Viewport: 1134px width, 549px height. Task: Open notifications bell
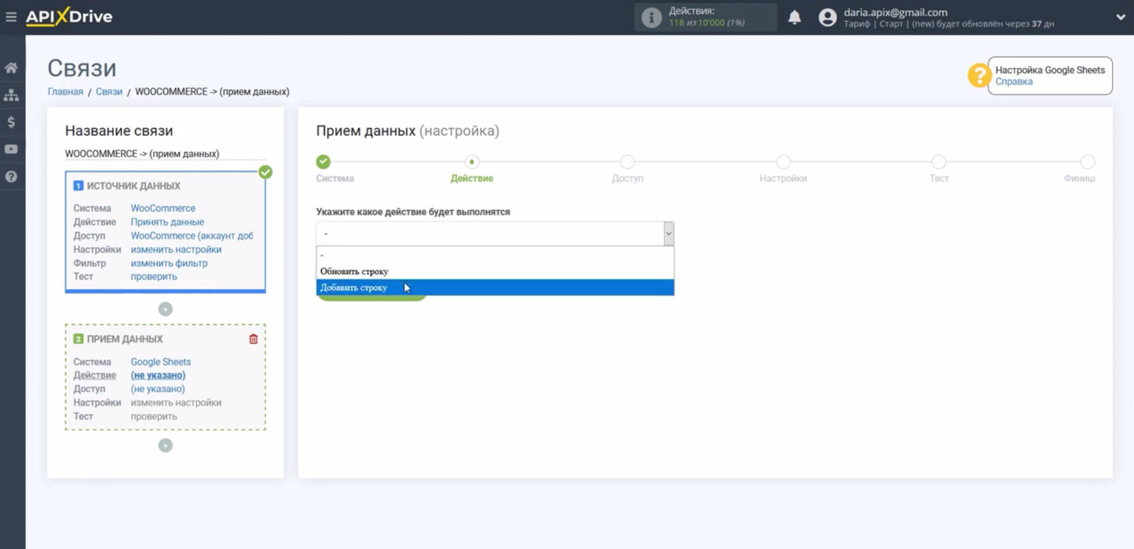(794, 18)
